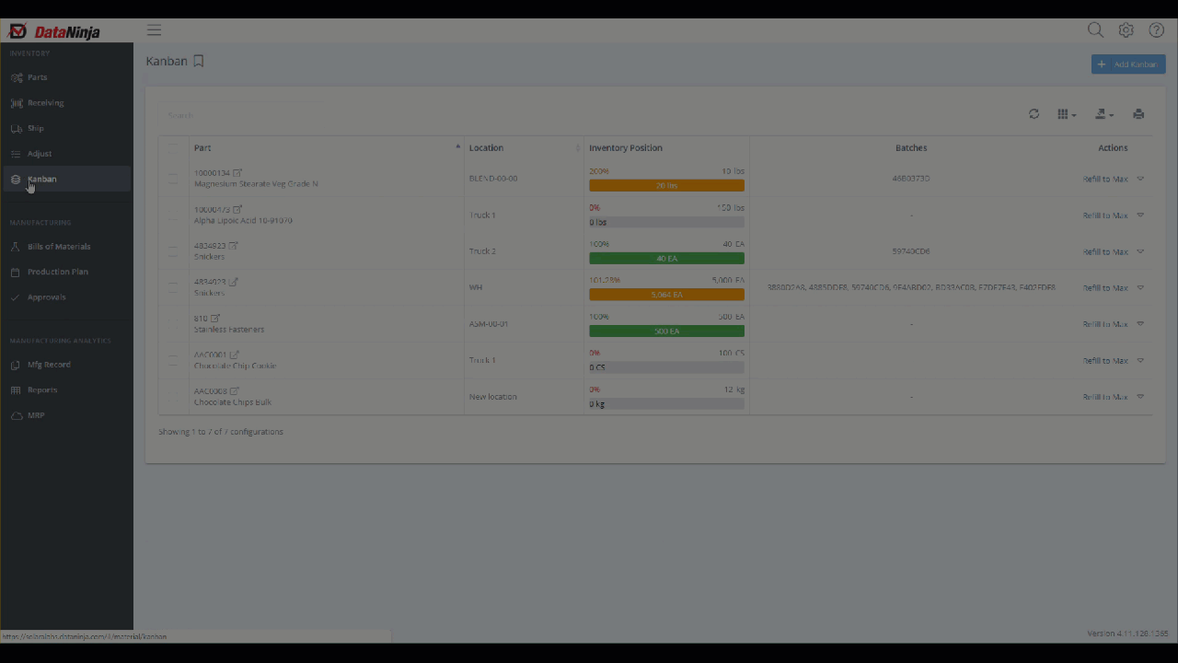Refresh the Kanban table

point(1034,114)
